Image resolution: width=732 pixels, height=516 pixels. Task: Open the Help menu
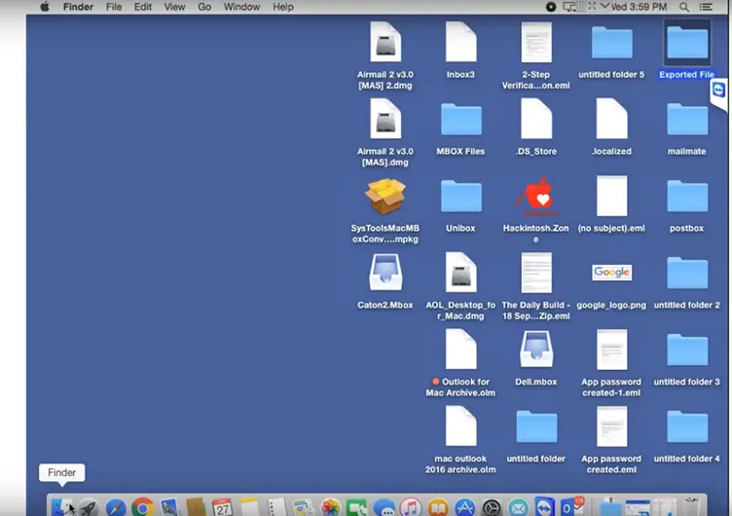tap(283, 7)
